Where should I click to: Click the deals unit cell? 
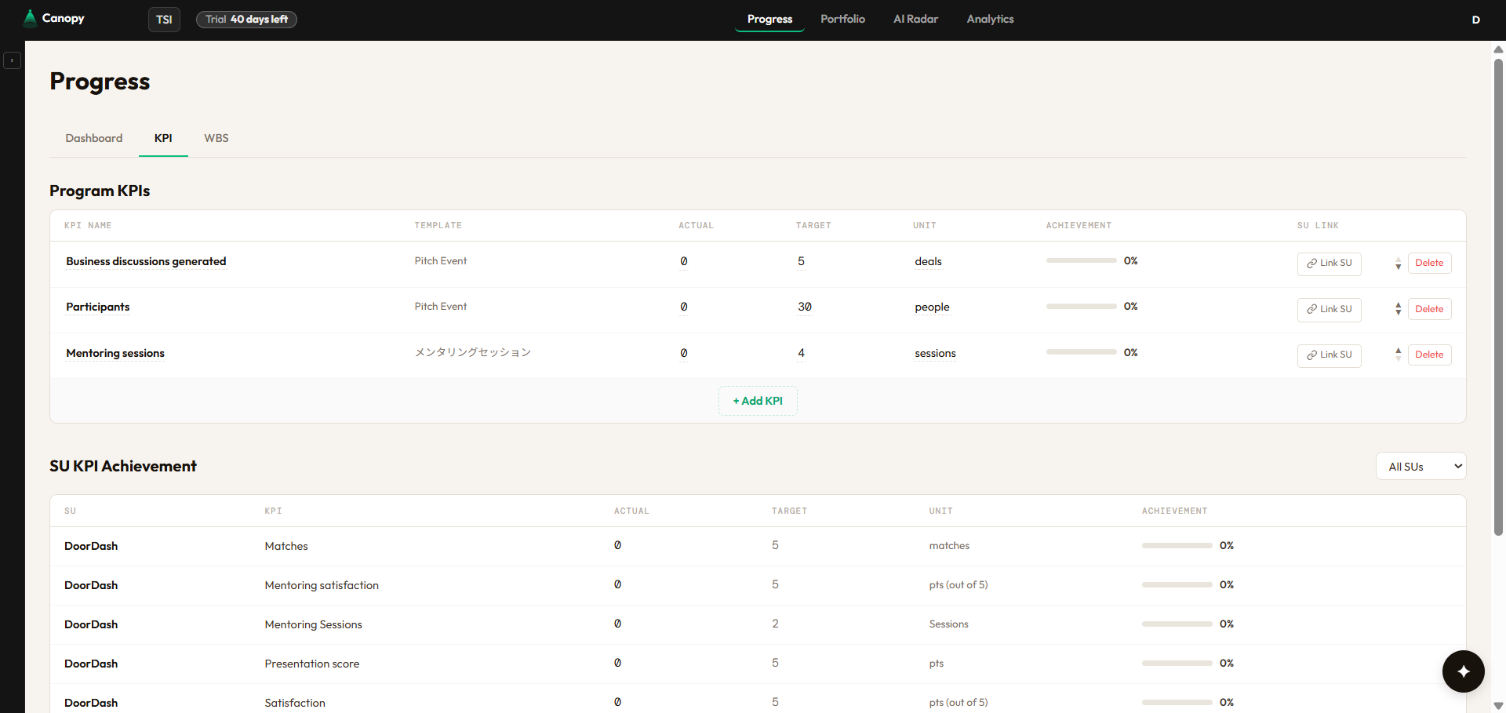pyautogui.click(x=928, y=262)
